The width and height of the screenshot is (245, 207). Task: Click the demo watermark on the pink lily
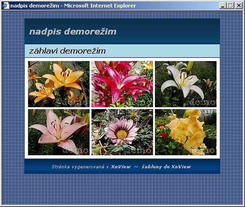click(x=75, y=150)
